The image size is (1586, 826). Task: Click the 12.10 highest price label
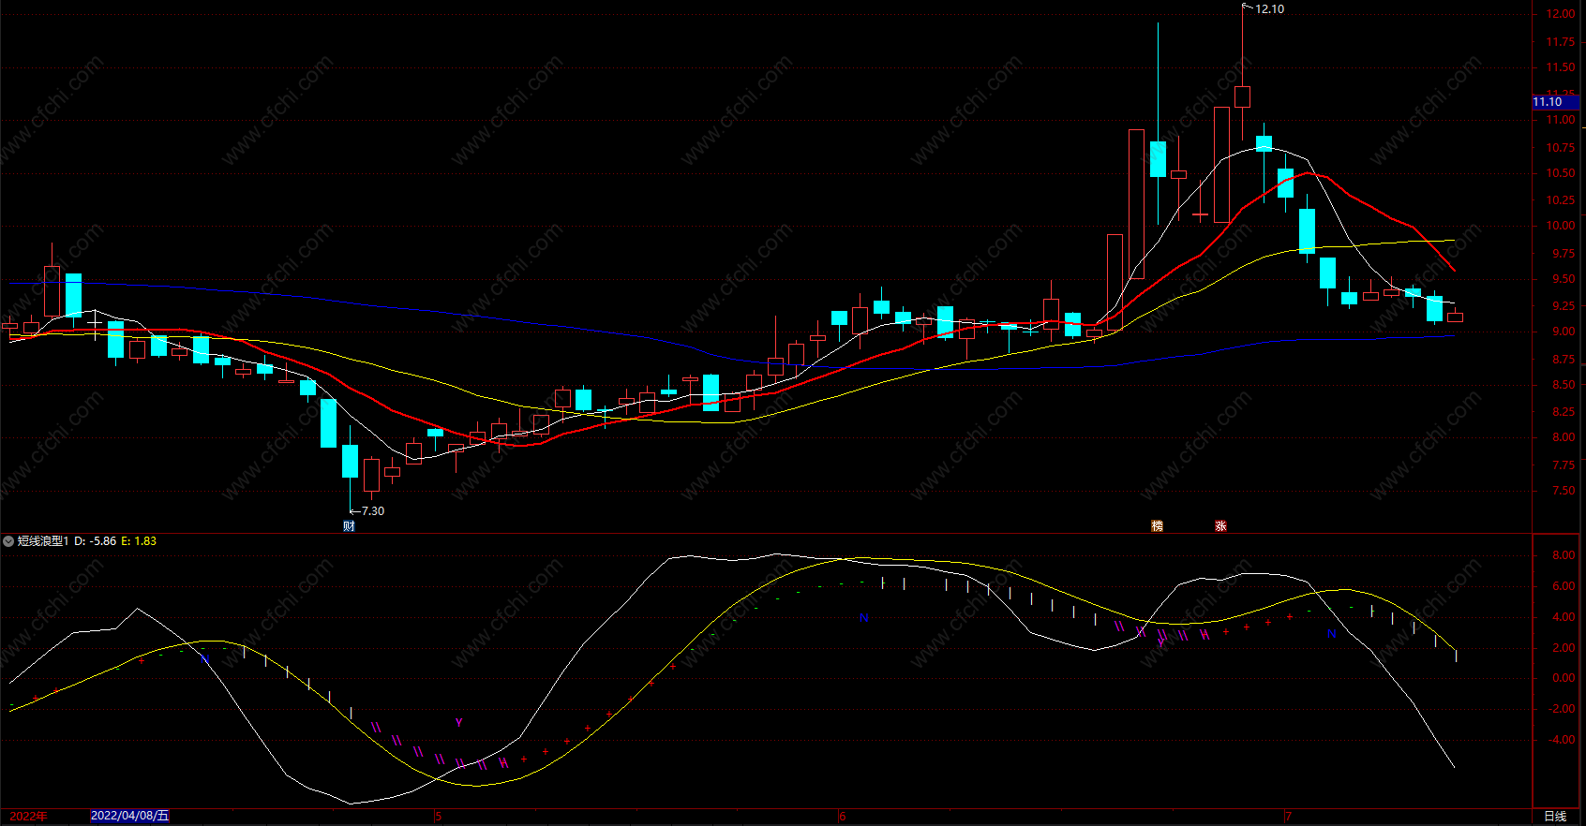[x=1269, y=9]
